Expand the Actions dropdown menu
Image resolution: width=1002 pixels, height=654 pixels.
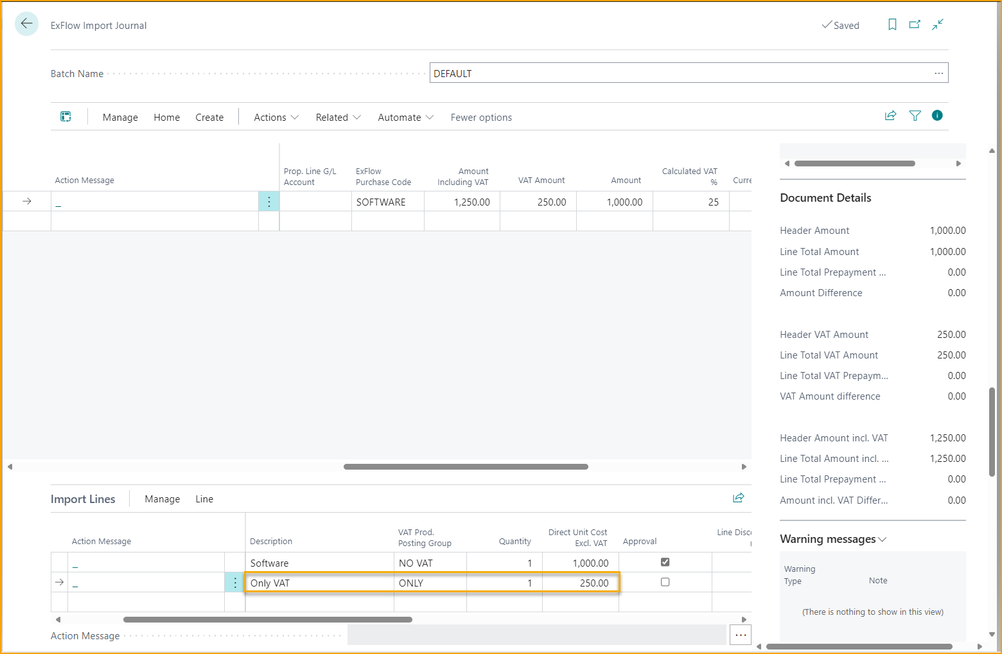[276, 118]
